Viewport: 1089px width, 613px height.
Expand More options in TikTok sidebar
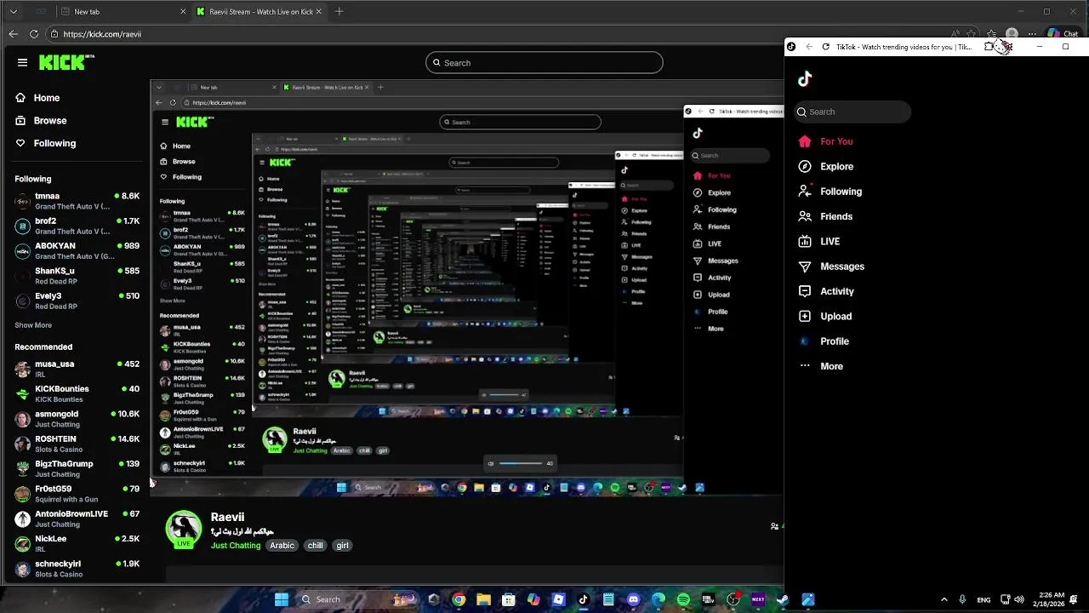[x=821, y=366]
